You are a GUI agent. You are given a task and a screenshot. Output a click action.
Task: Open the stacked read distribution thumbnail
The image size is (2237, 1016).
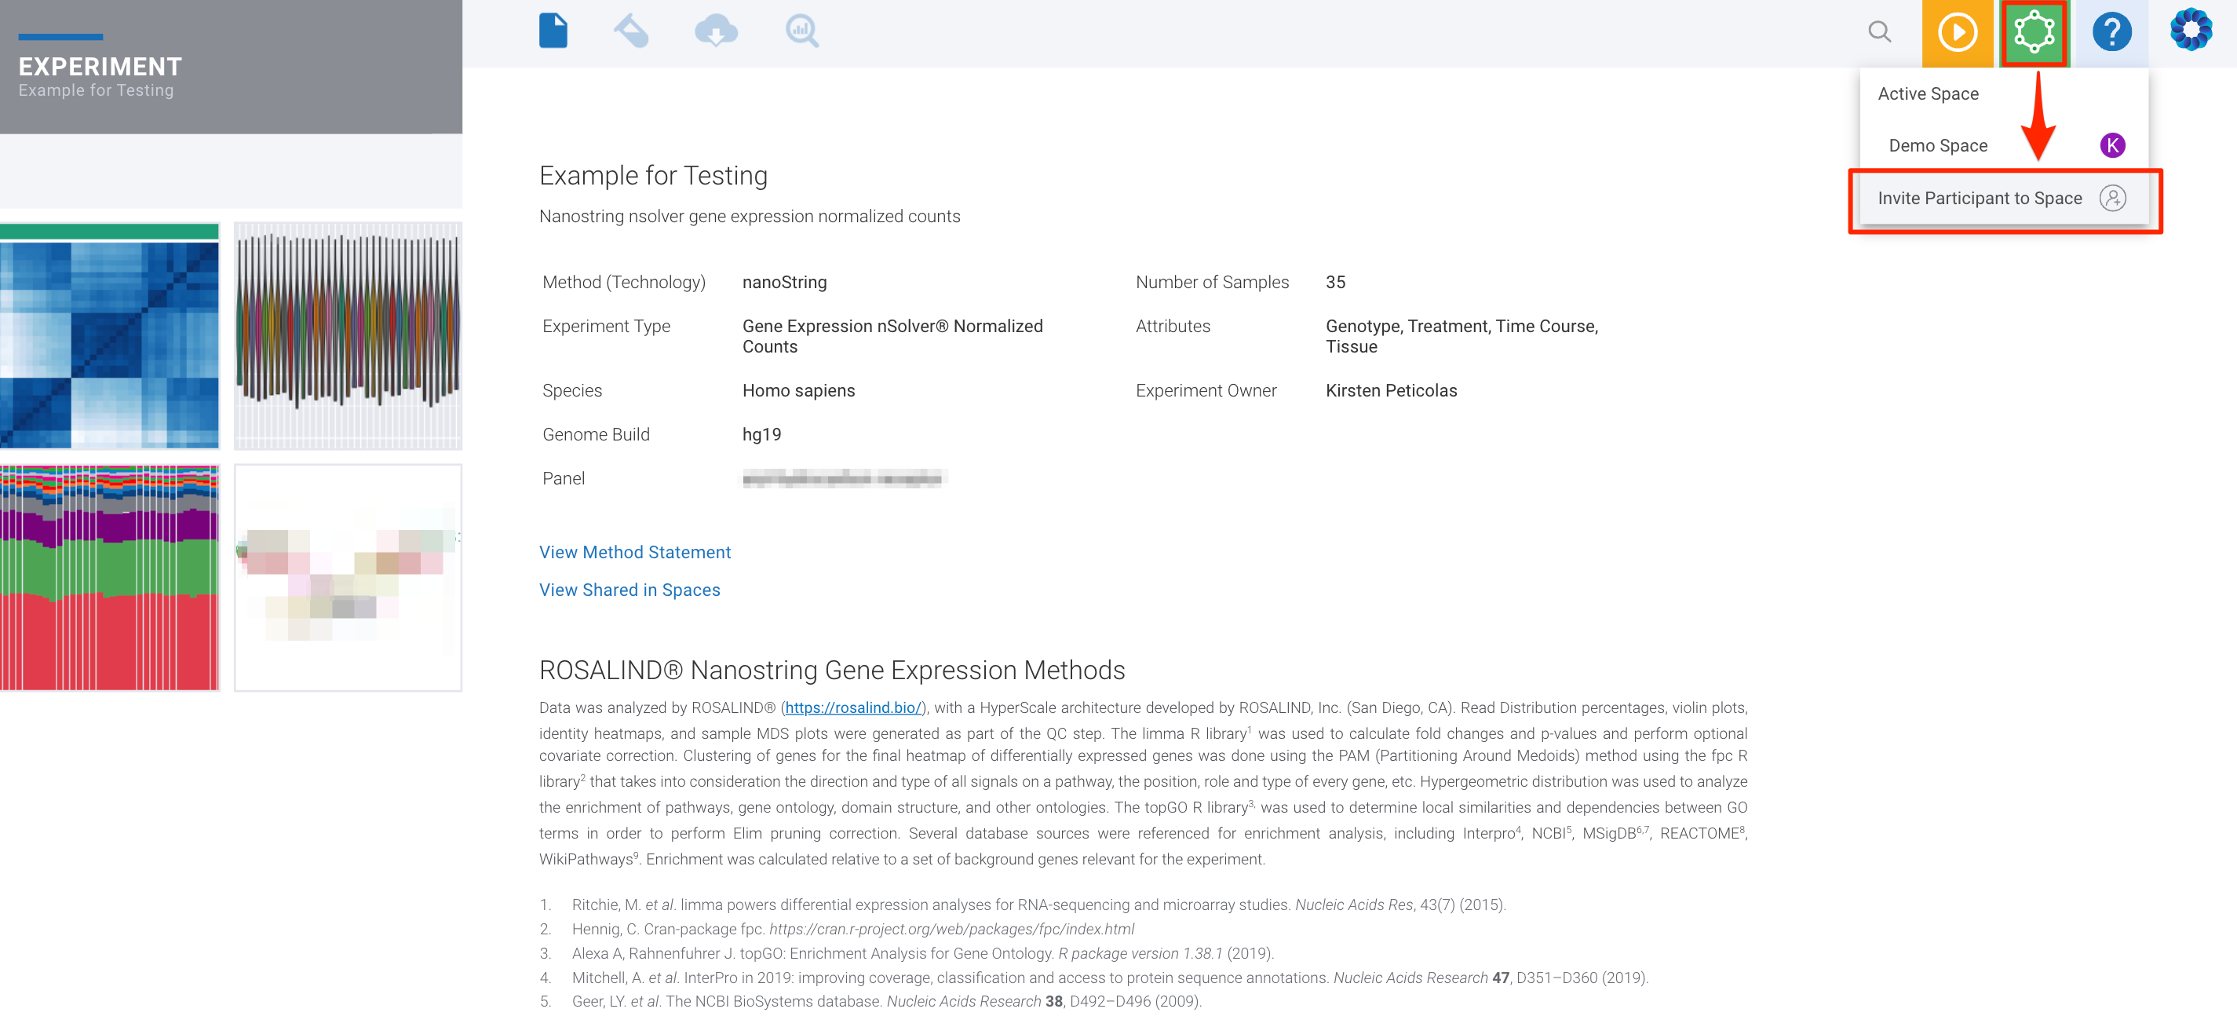point(109,577)
